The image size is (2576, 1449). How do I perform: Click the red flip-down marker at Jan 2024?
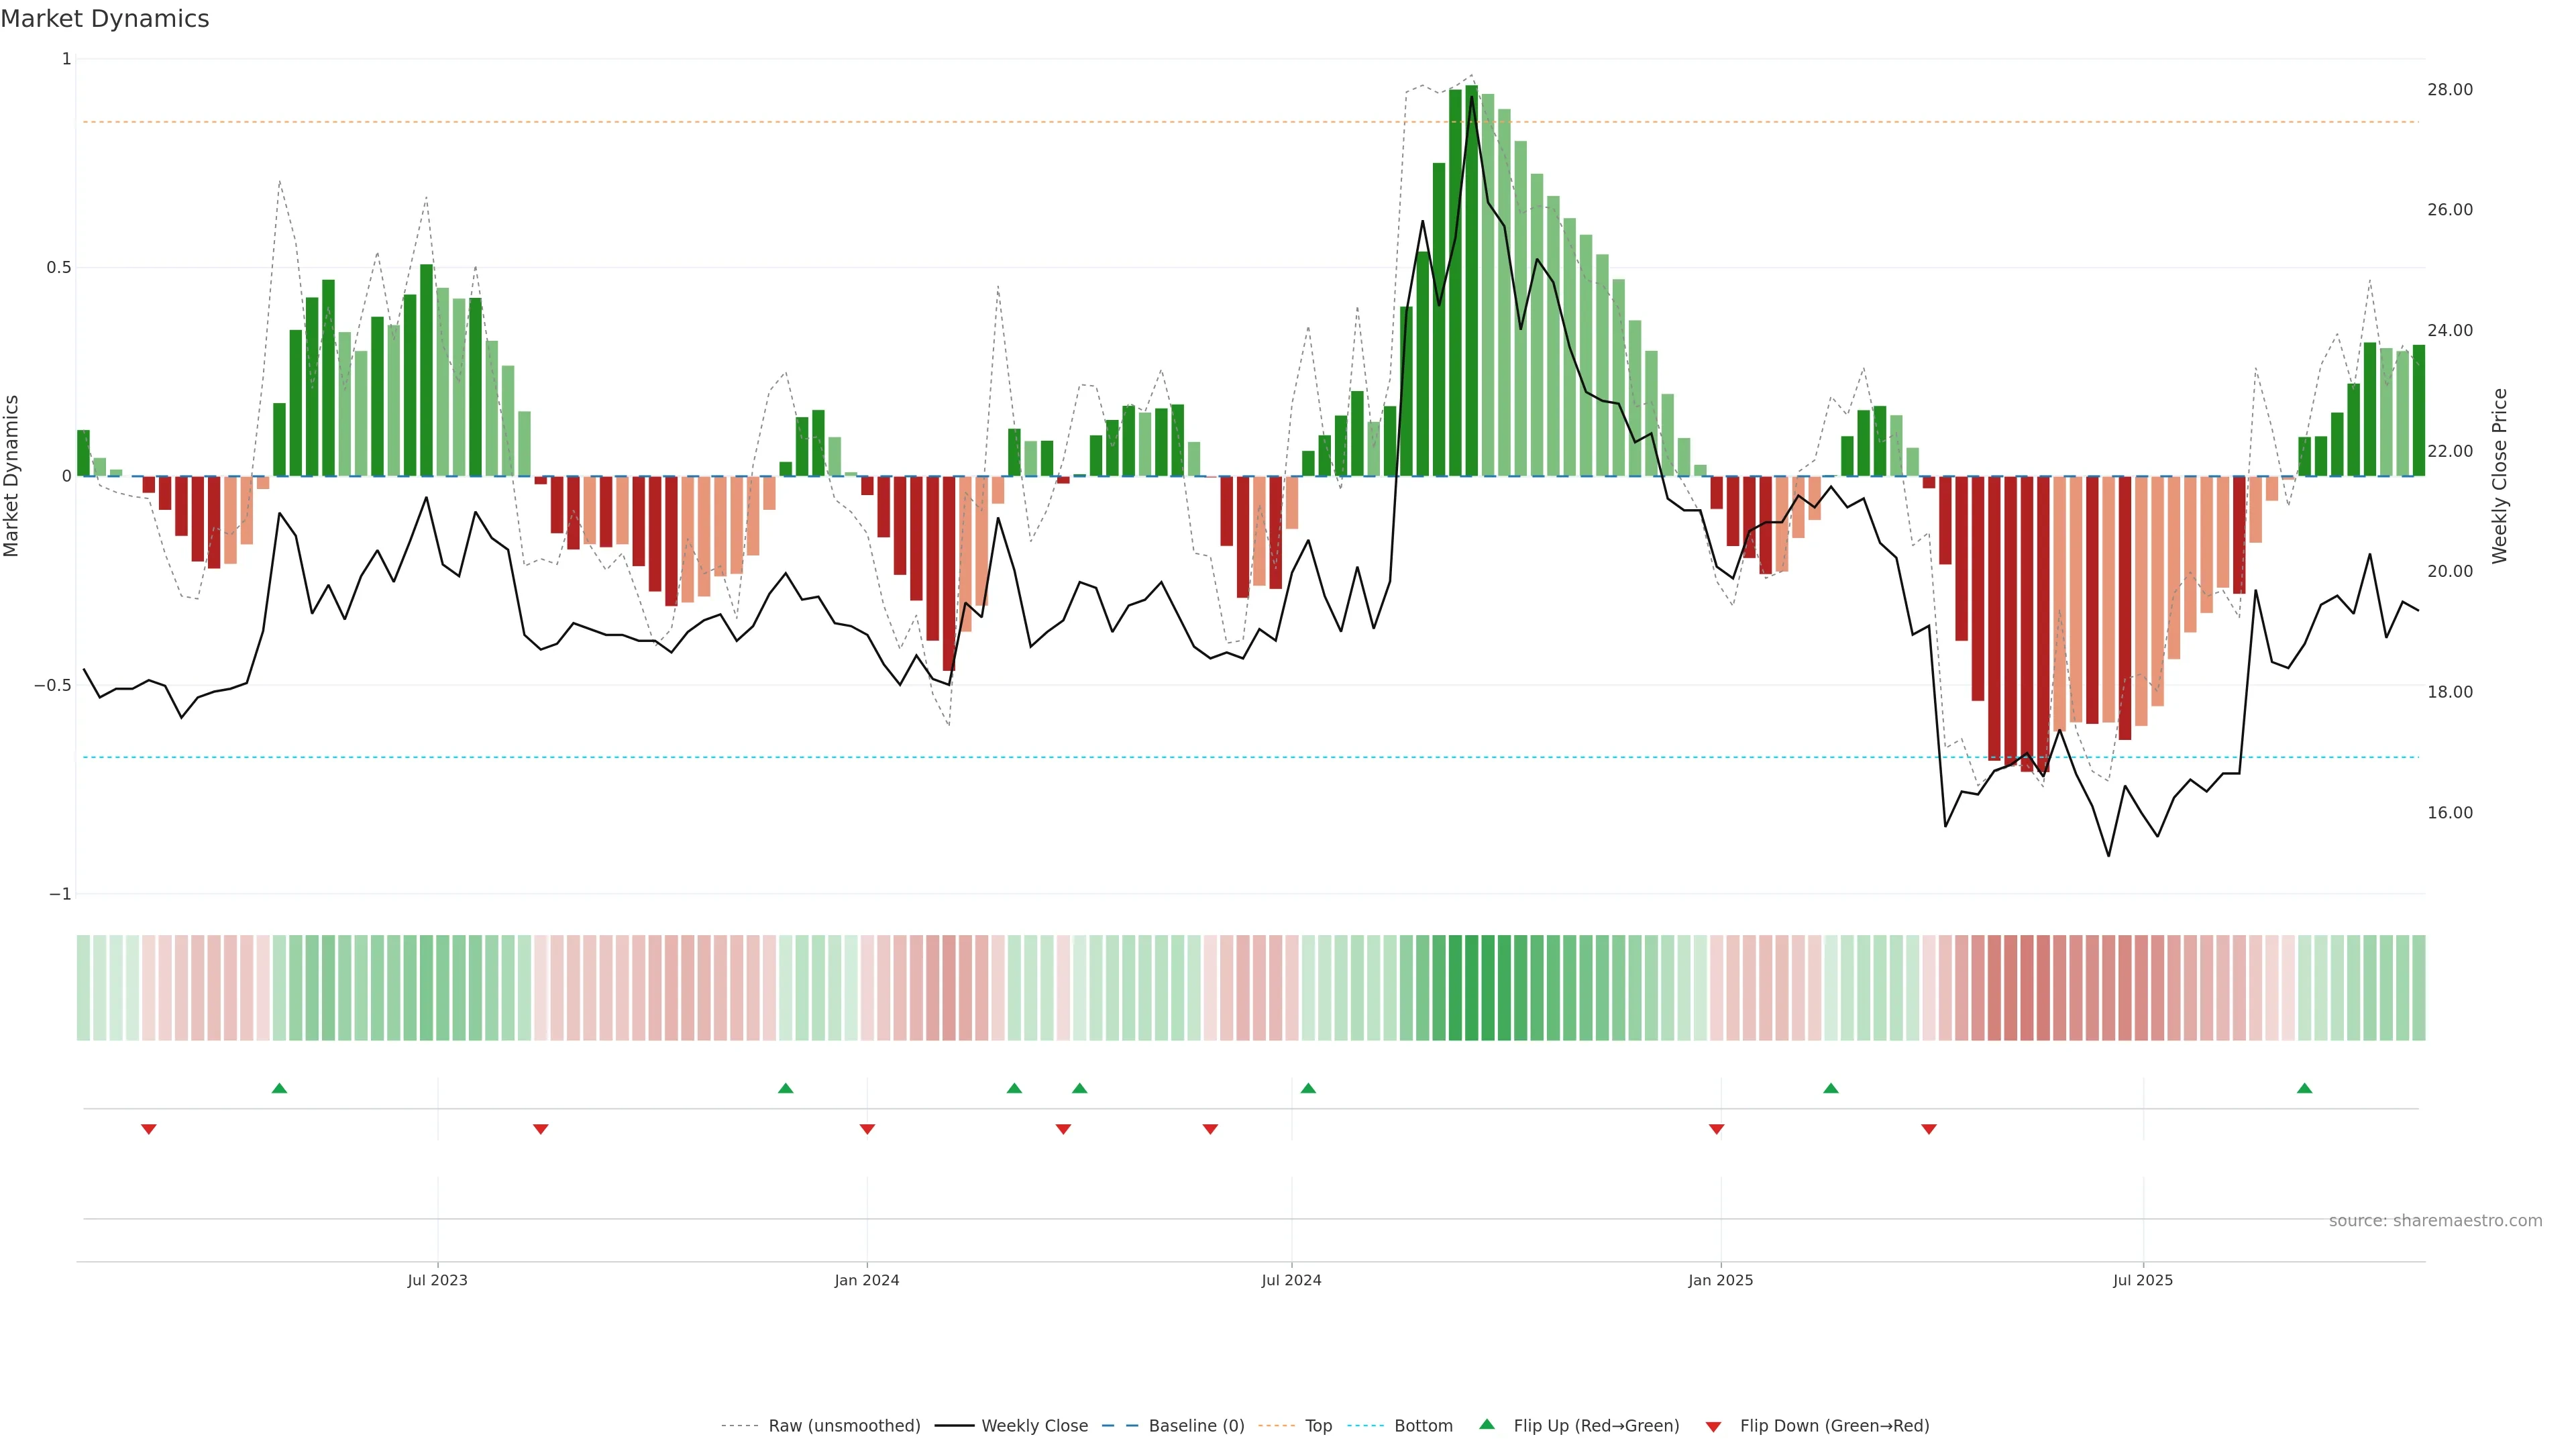pyautogui.click(x=867, y=1129)
